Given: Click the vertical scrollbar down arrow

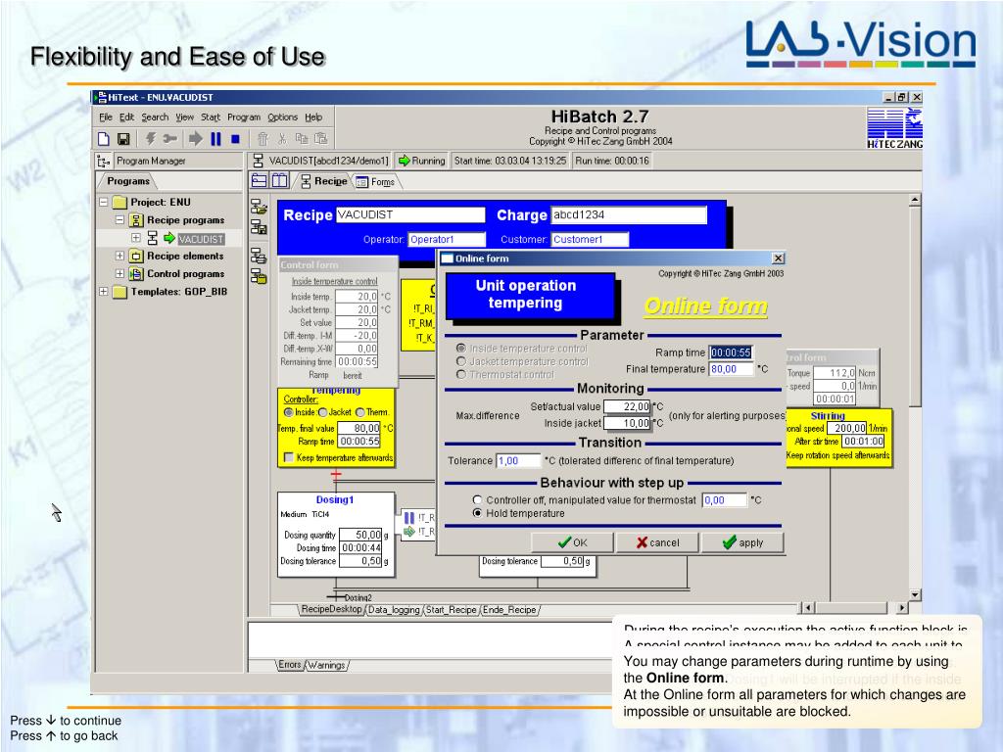Looking at the screenshot, I should (x=915, y=594).
